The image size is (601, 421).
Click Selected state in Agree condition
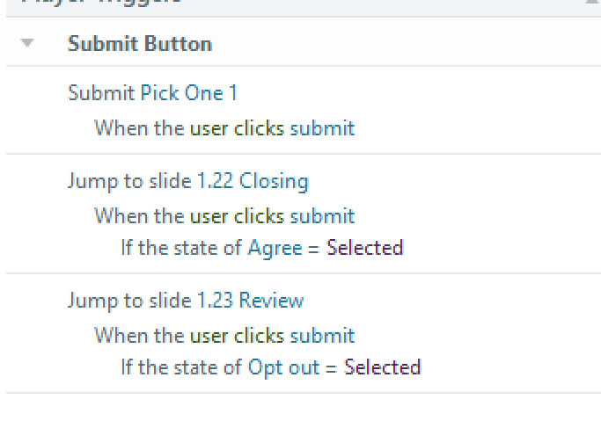click(364, 247)
